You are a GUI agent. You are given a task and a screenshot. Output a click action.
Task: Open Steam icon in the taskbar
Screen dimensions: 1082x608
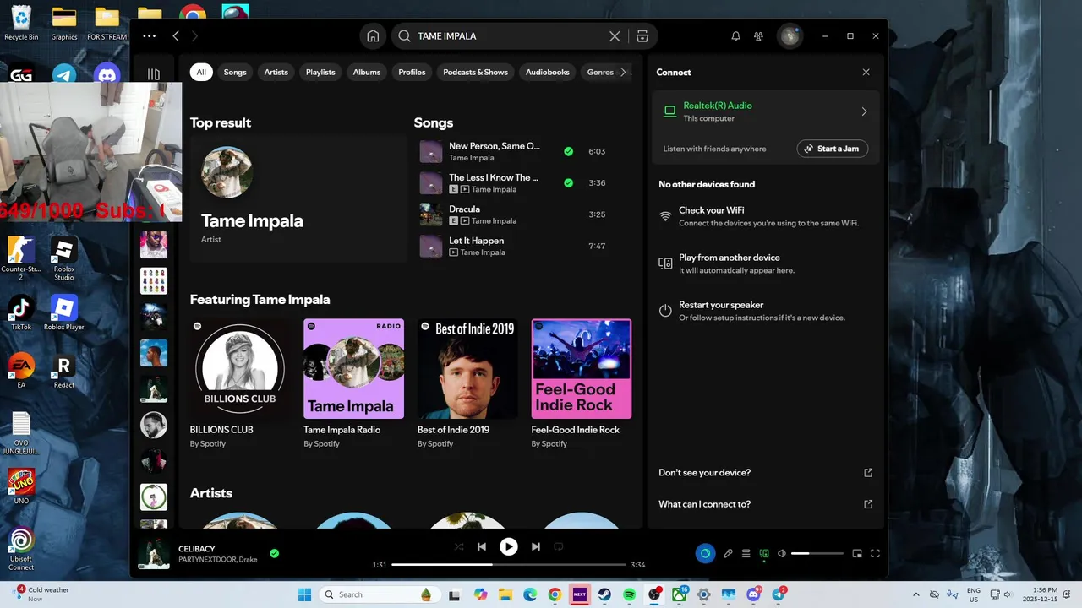pyautogui.click(x=604, y=594)
